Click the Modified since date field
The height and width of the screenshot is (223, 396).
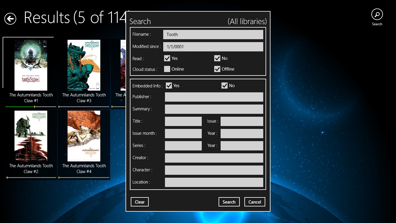pos(213,46)
